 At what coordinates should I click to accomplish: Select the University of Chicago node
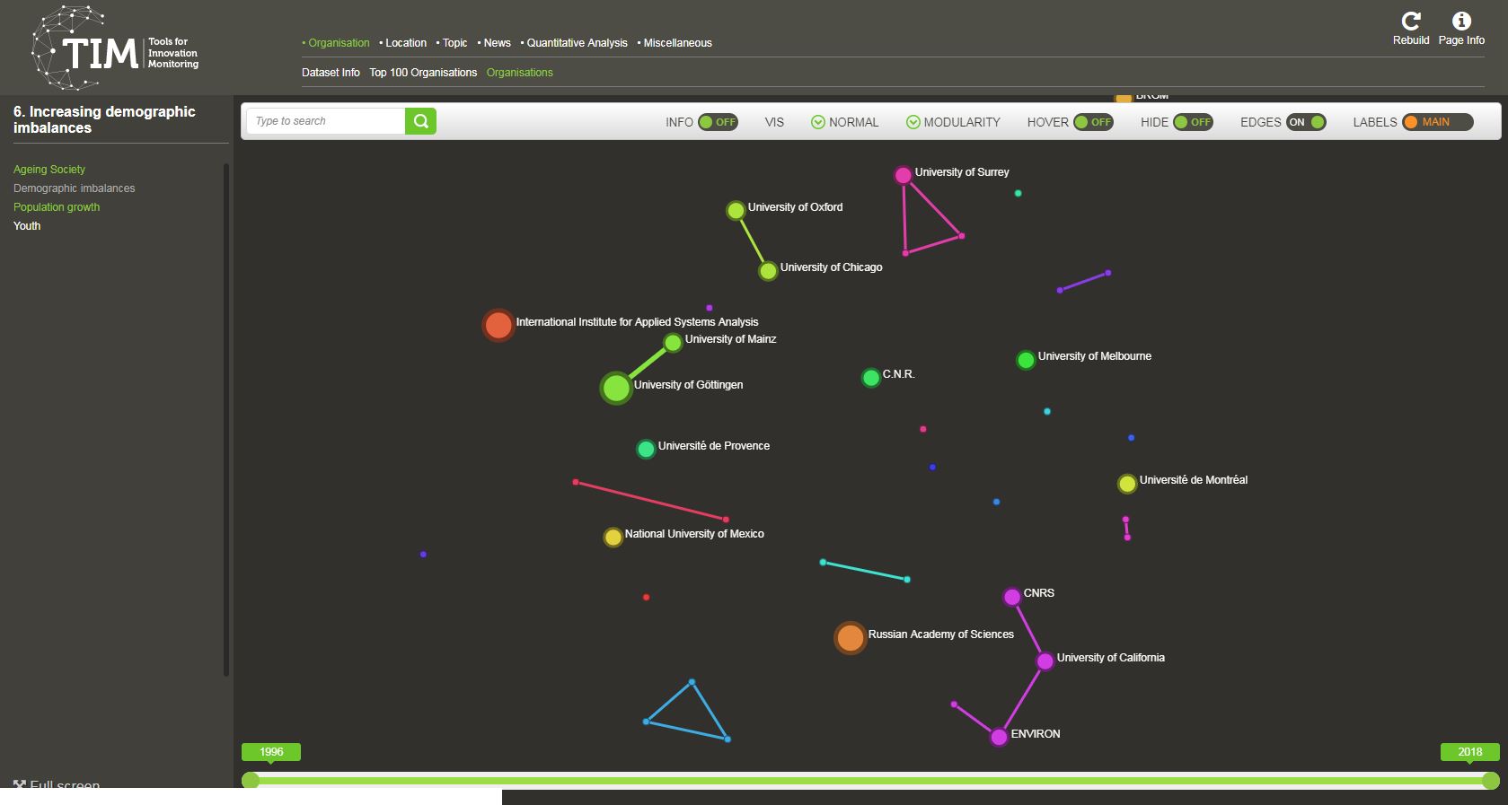coord(768,271)
